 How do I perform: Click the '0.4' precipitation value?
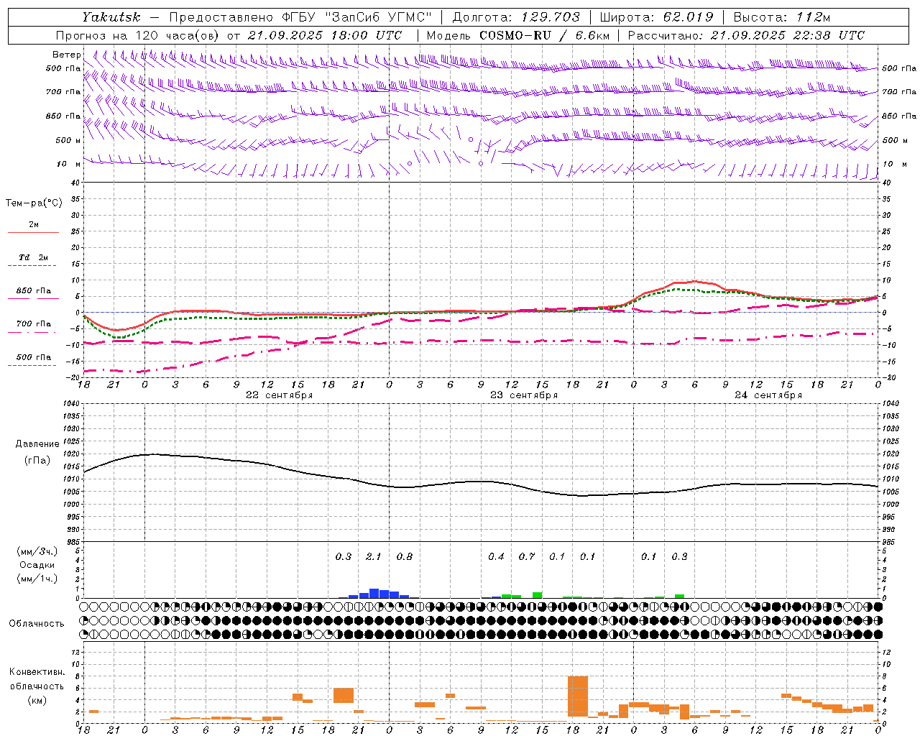(496, 556)
